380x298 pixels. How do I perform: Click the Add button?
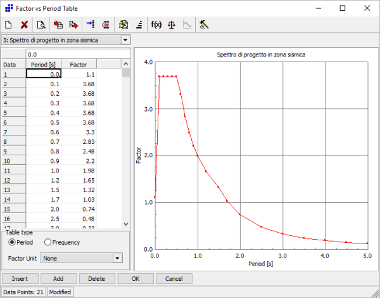click(58, 278)
